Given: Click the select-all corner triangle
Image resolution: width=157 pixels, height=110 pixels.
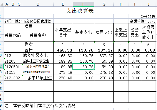Looking at the screenshot, I should 2,4.
